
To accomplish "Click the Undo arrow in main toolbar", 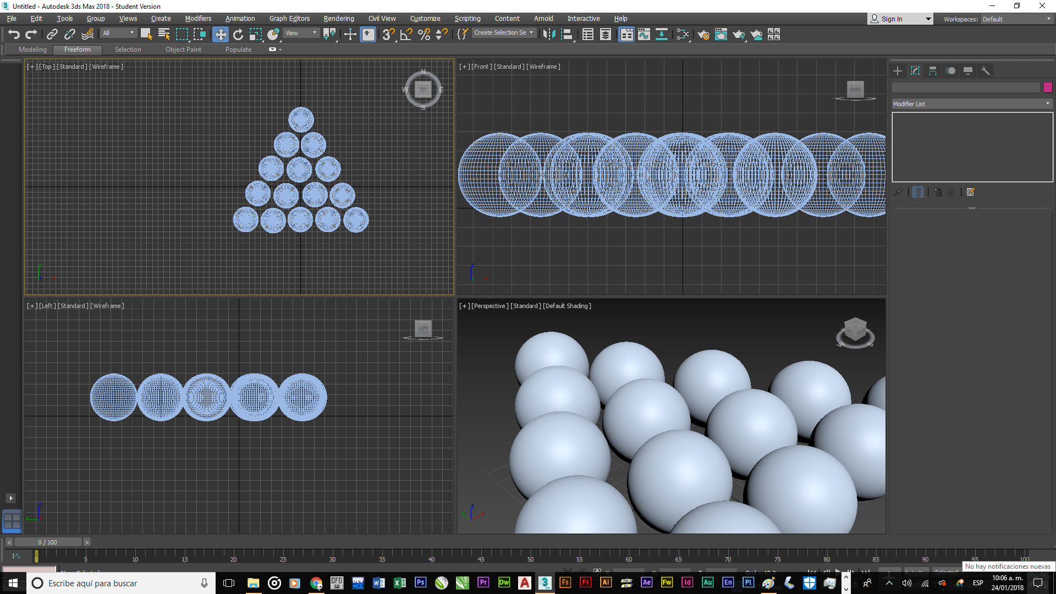I will point(14,34).
